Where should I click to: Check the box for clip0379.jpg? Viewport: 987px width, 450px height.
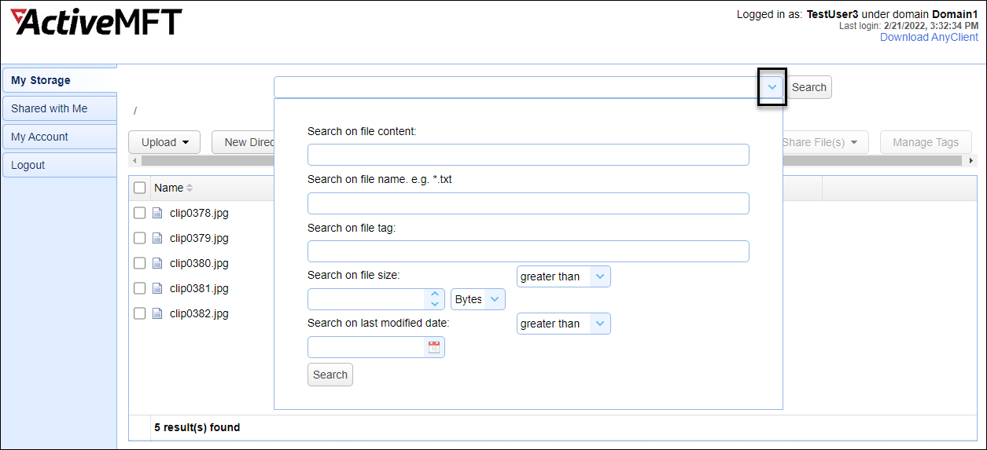(139, 238)
